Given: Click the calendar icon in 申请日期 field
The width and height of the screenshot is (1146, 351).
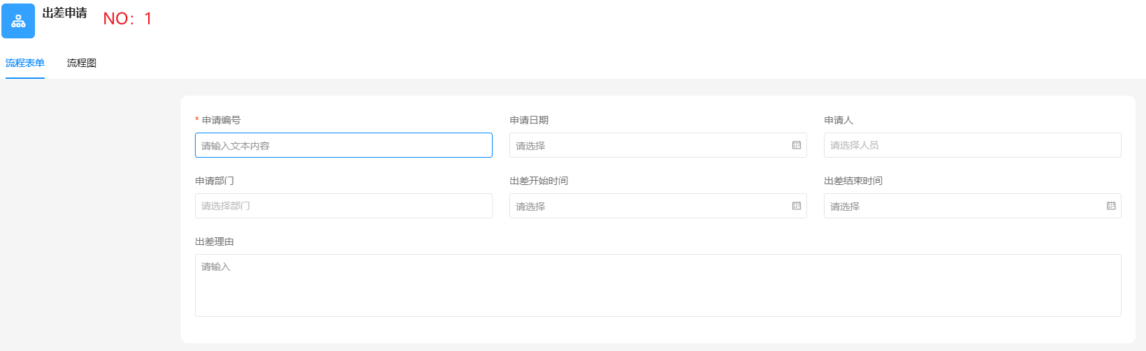Looking at the screenshot, I should coord(796,145).
